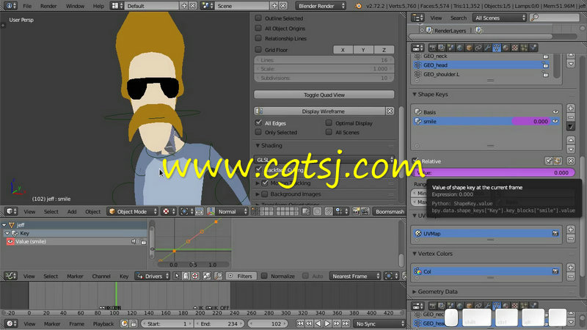Open the Normal orientation dropdown

pyautogui.click(x=232, y=211)
